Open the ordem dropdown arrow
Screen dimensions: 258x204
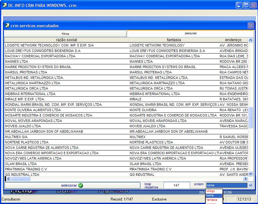pyautogui.click(x=250, y=185)
